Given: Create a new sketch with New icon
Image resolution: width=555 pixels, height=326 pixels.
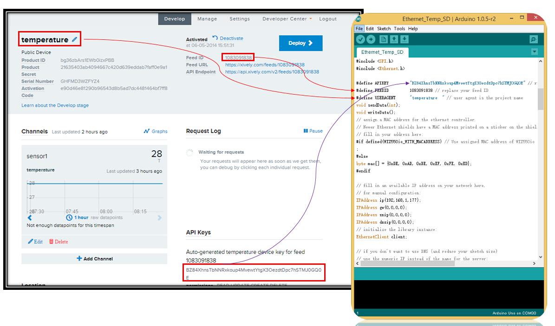Looking at the screenshot, I should point(383,39).
